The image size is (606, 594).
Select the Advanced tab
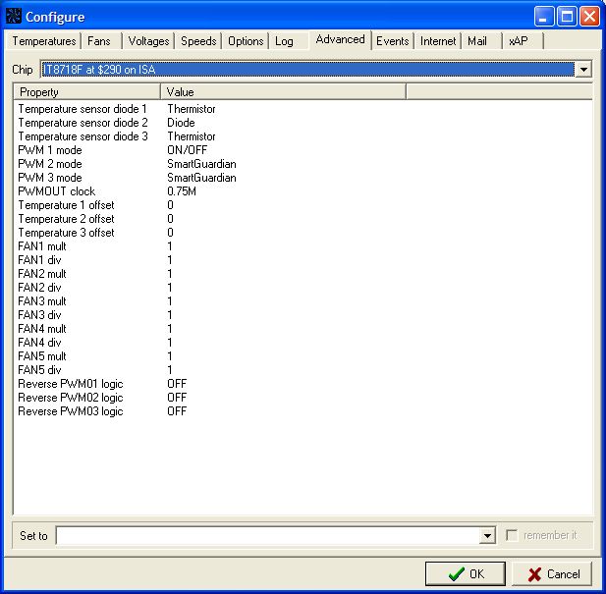pyautogui.click(x=340, y=39)
